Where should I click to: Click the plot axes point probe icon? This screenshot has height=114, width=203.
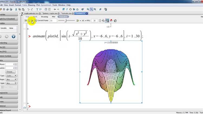[103, 21]
